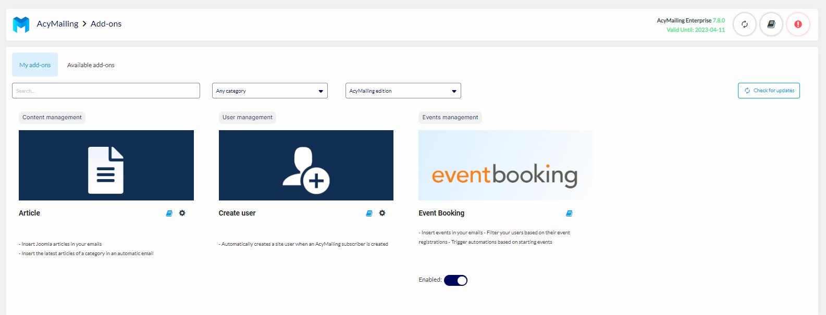Viewport: 826px width, 315px height.
Task: Open documentation for the Article add-on
Action: click(x=169, y=213)
